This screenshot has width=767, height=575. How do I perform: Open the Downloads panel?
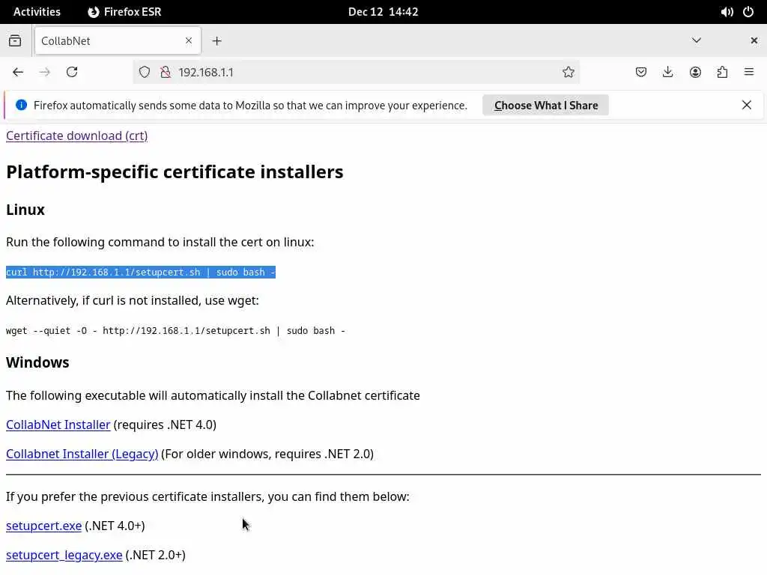(667, 73)
